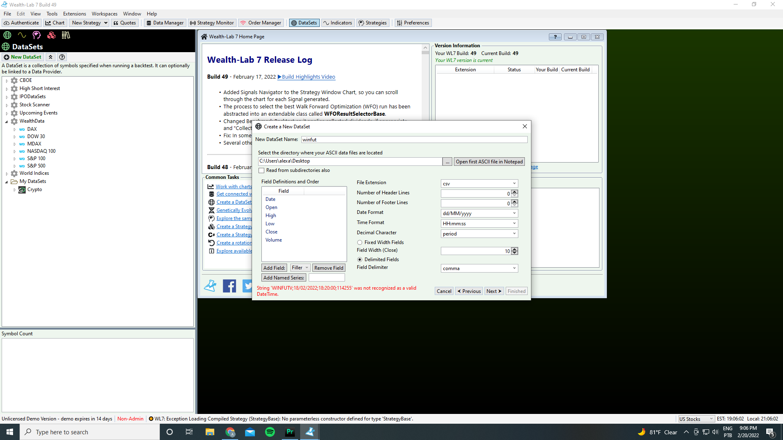
Task: Open the View menu
Action: [x=35, y=14]
